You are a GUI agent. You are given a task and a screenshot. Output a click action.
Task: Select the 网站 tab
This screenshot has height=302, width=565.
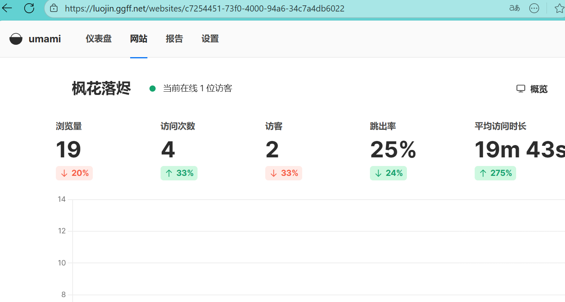(138, 39)
